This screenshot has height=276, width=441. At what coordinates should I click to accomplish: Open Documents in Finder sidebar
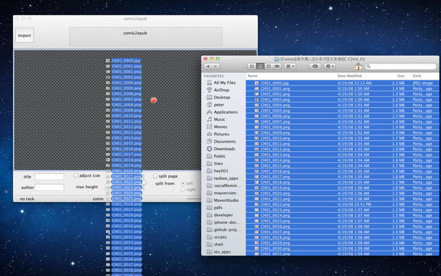(x=224, y=141)
